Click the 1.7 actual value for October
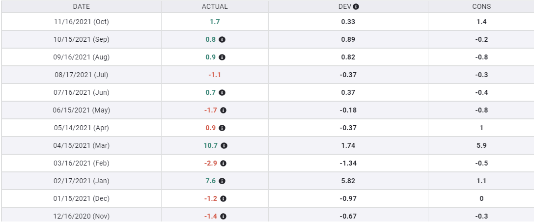534x222 pixels. click(215, 22)
